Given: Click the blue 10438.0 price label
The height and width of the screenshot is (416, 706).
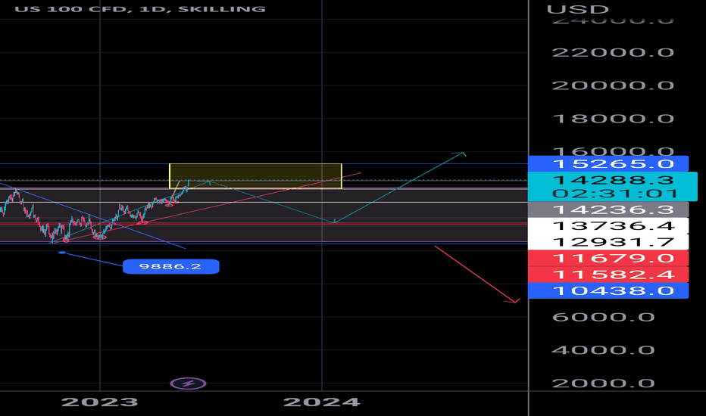Looking at the screenshot, I should [x=608, y=290].
